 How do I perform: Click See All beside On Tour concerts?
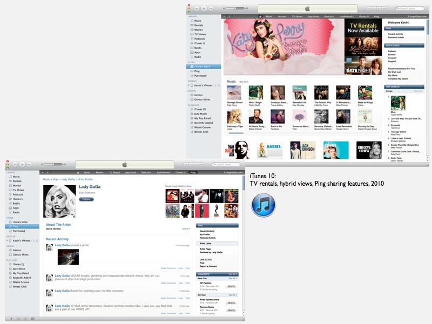pyautogui.click(x=233, y=295)
